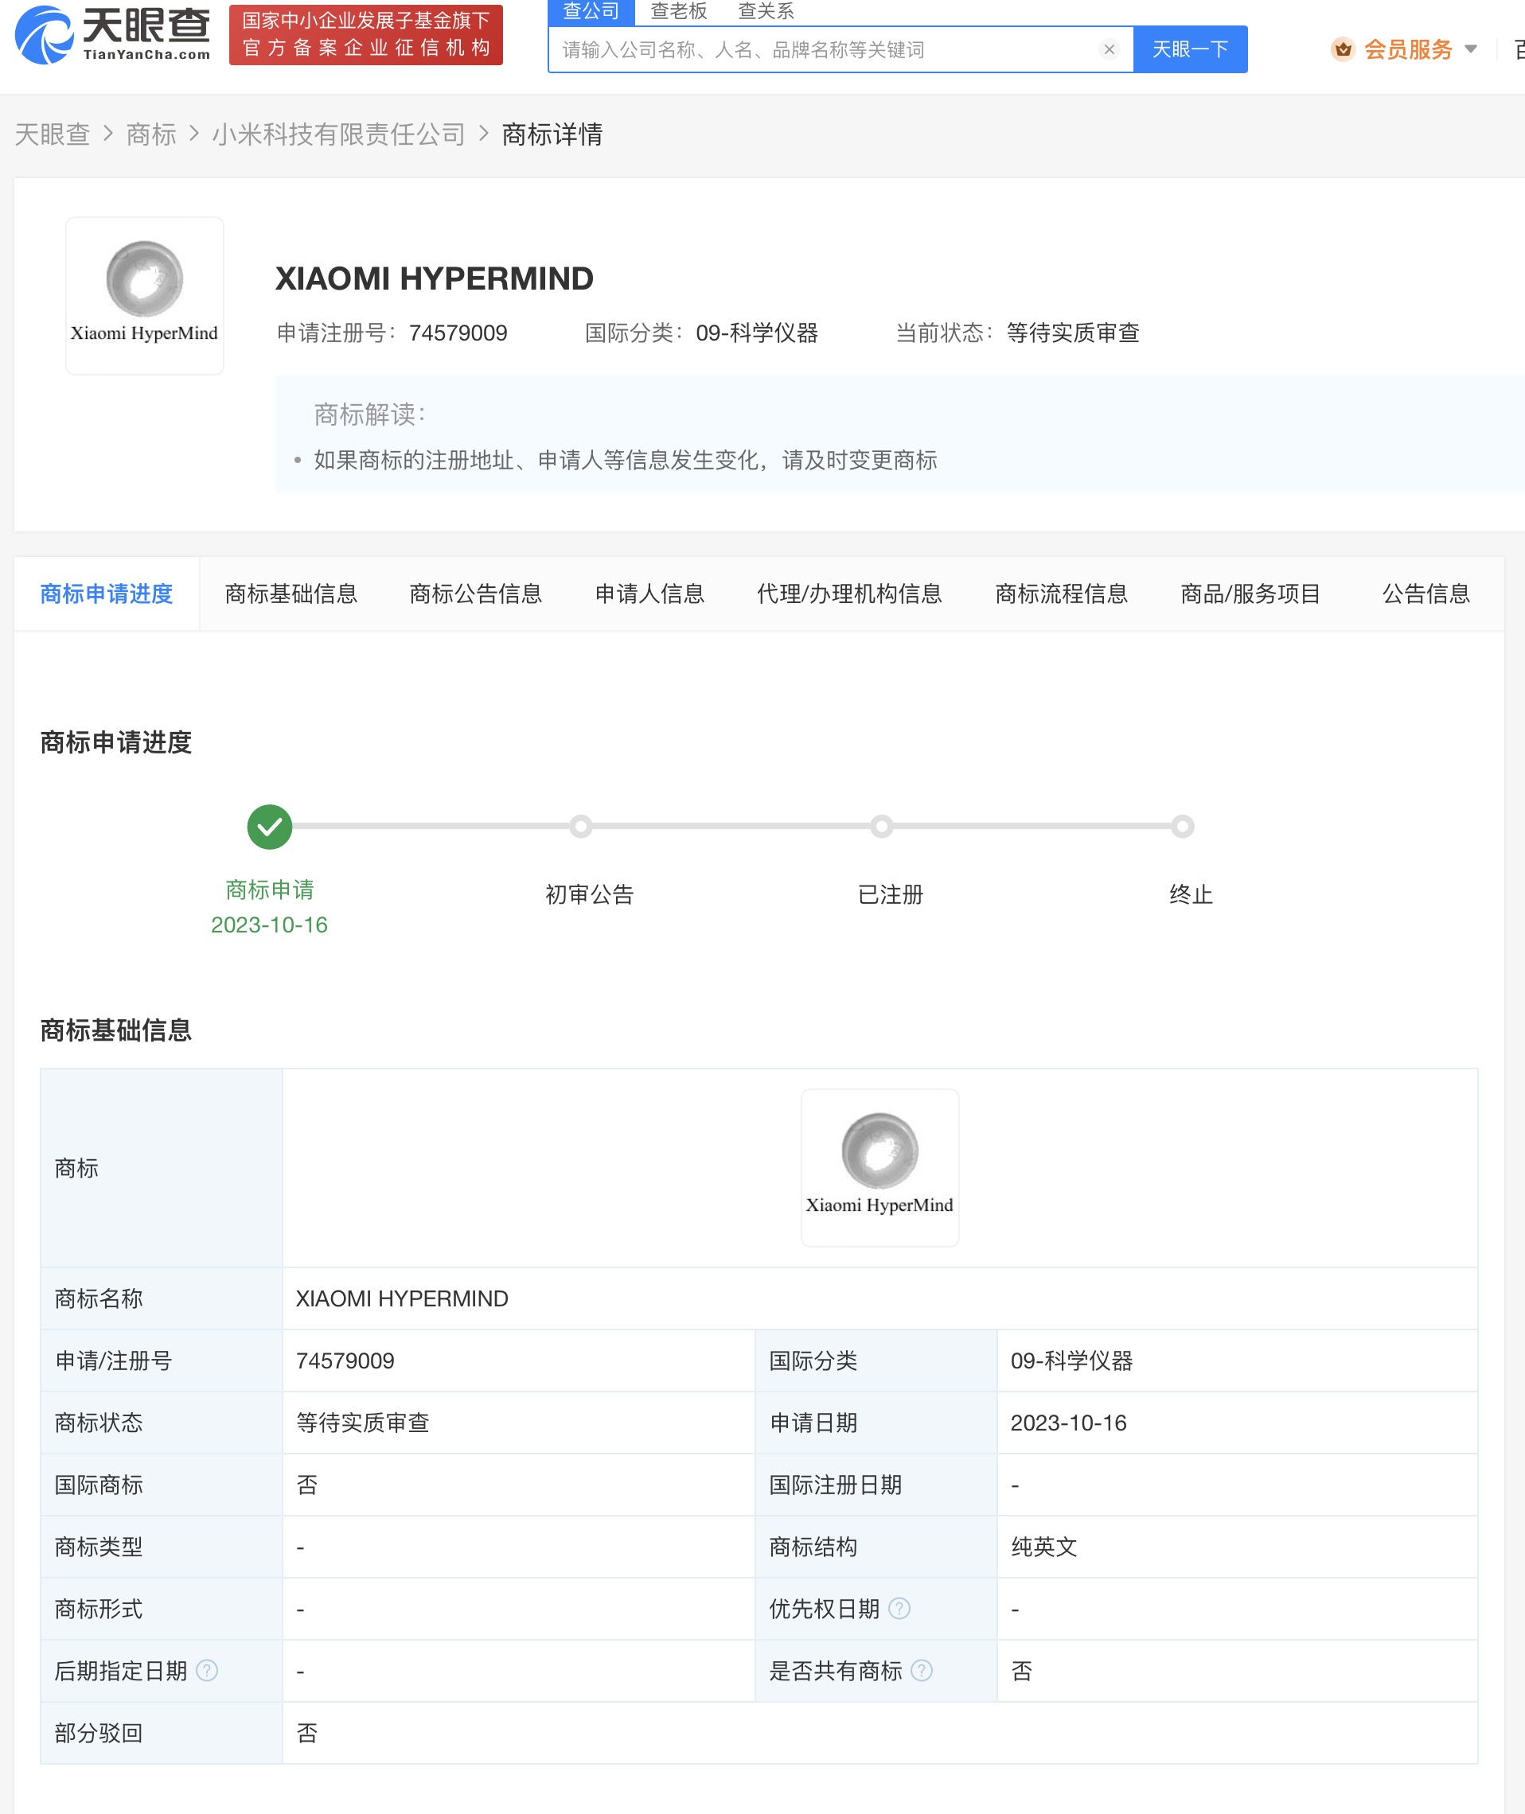Click the green checkmark on 商标申请 step
The height and width of the screenshot is (1814, 1525).
[x=270, y=826]
